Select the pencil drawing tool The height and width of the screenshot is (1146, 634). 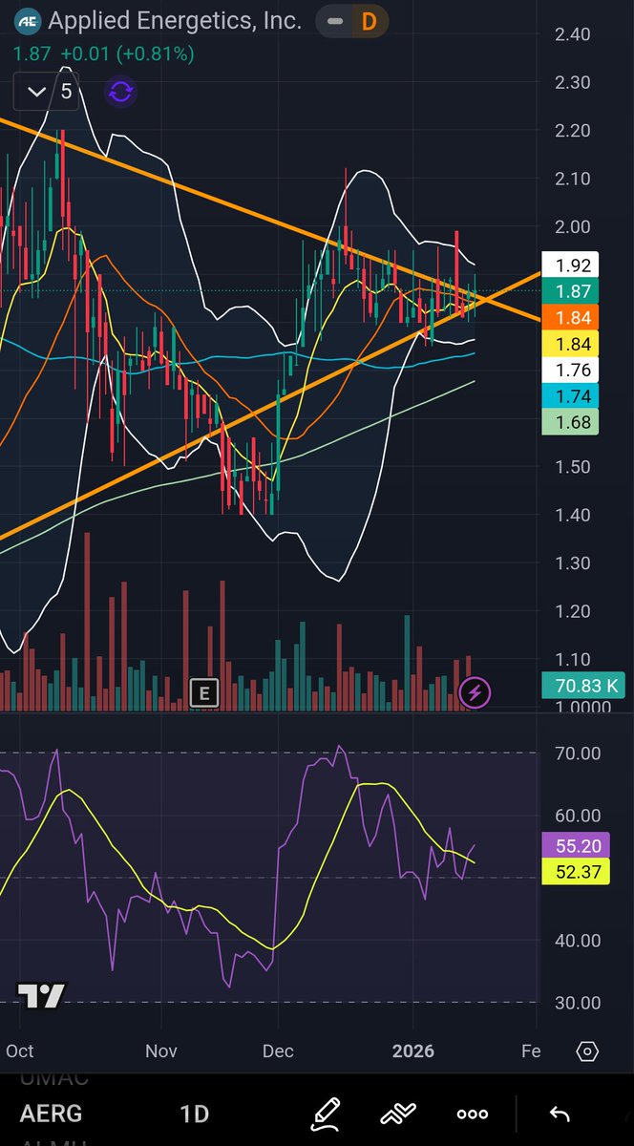click(326, 1114)
